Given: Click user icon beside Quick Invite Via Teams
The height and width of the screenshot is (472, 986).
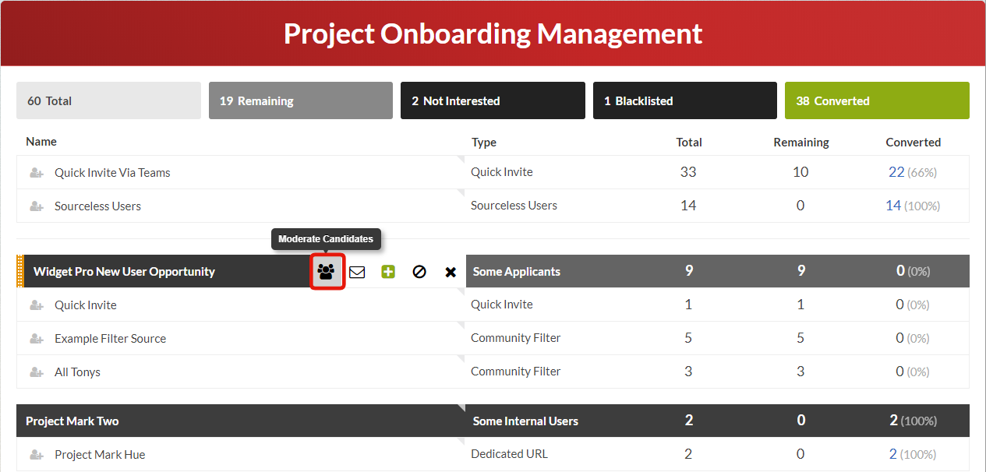Looking at the screenshot, I should [x=37, y=173].
